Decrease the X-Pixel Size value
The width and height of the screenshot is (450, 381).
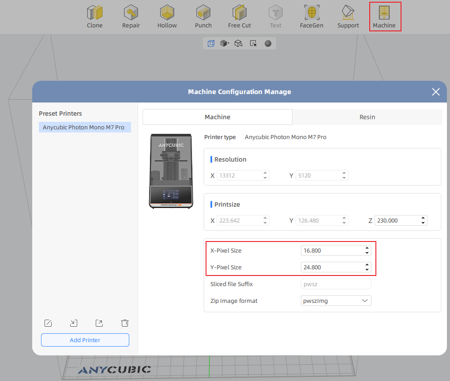[367, 253]
